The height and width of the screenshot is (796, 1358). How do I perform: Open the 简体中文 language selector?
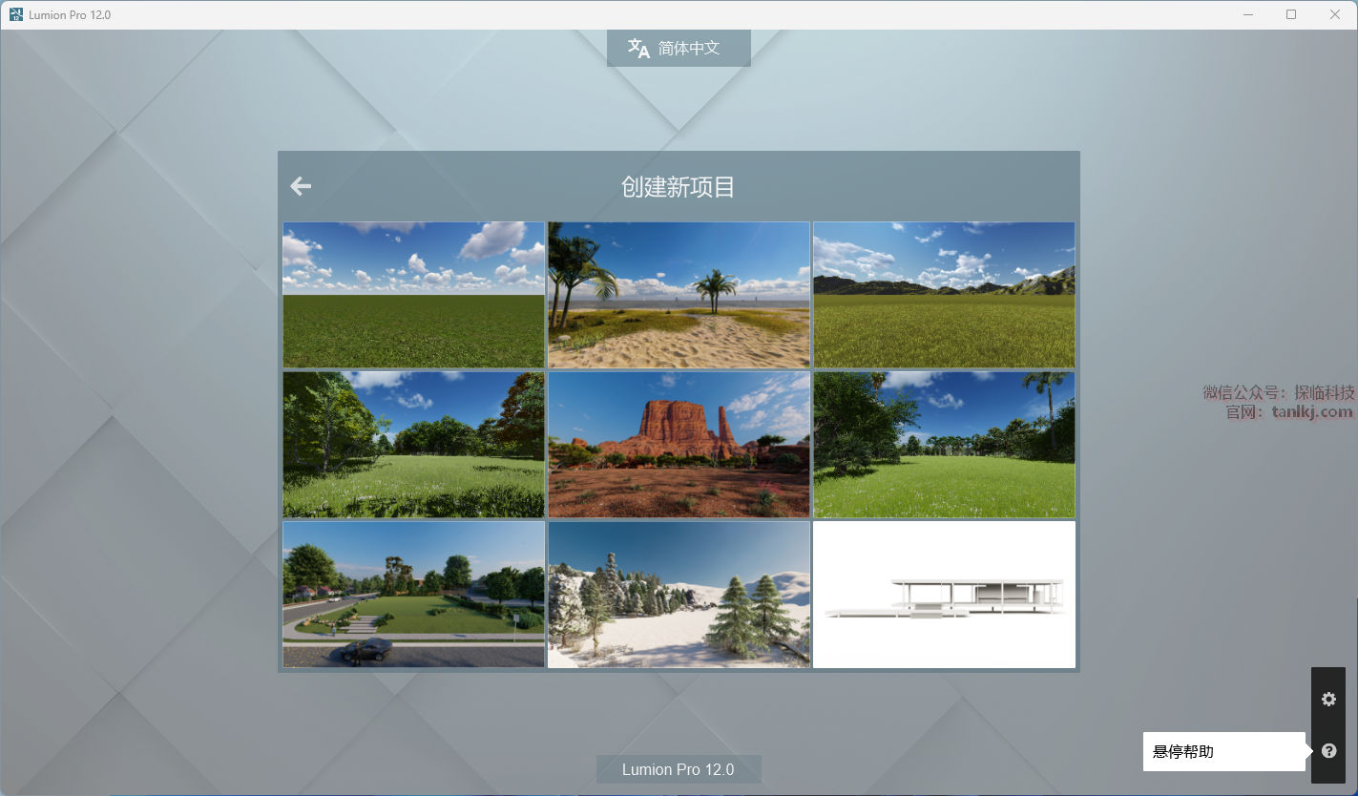point(679,48)
